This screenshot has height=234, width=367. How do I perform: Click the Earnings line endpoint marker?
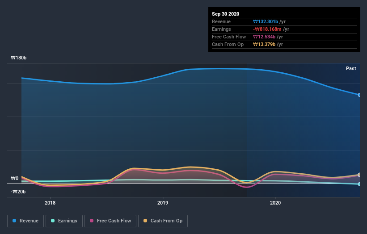tap(359, 184)
